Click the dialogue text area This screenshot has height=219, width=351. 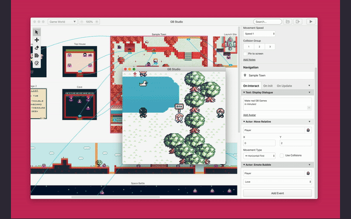pos(278,104)
